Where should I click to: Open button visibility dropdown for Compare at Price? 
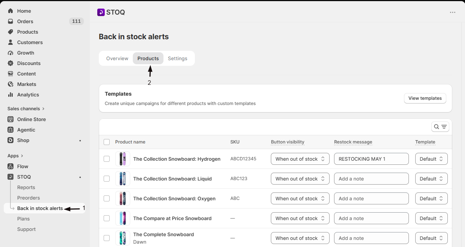click(x=300, y=218)
